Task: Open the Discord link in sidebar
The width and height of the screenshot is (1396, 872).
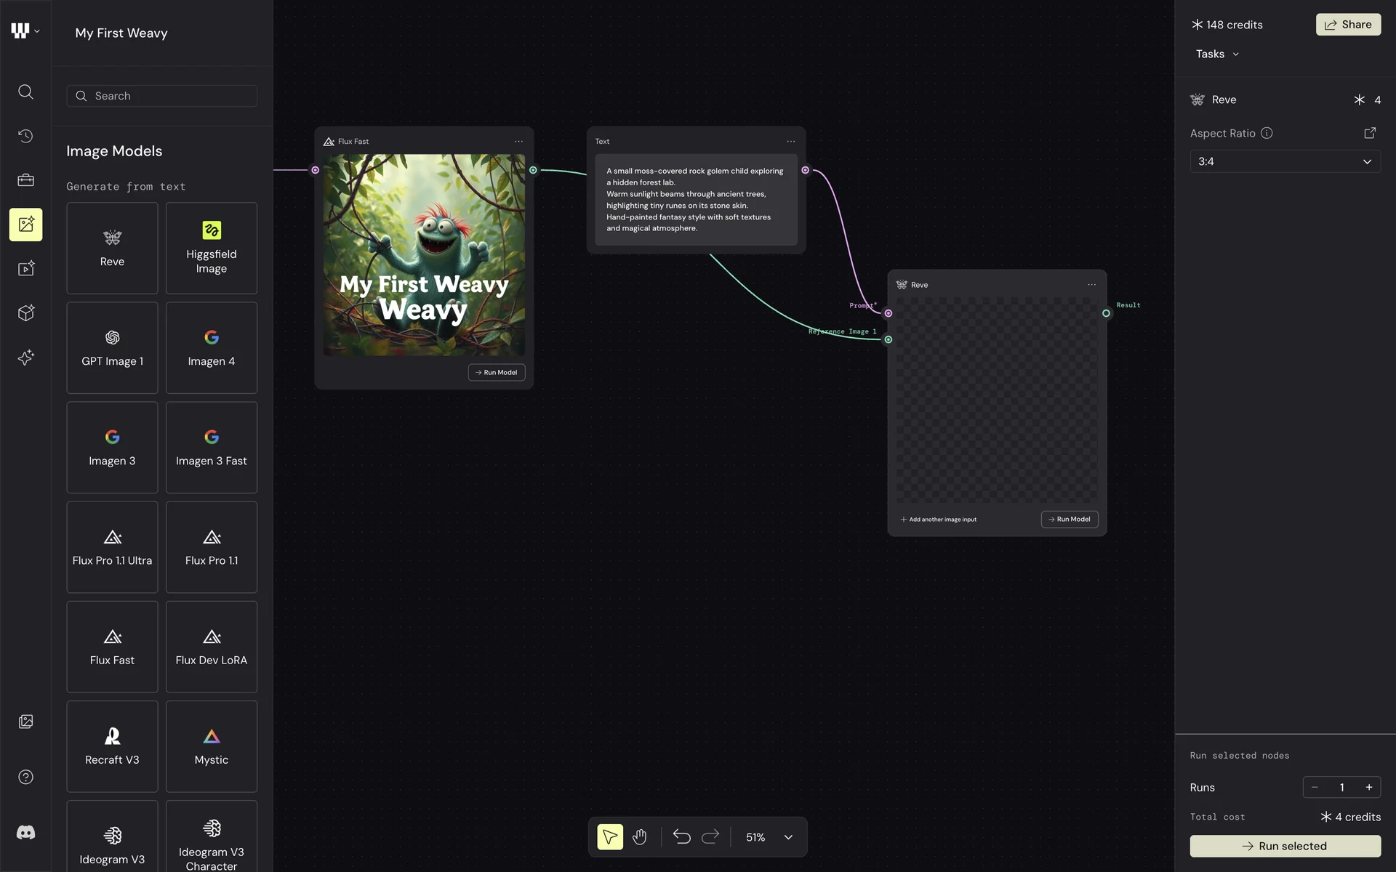Action: coord(25,832)
